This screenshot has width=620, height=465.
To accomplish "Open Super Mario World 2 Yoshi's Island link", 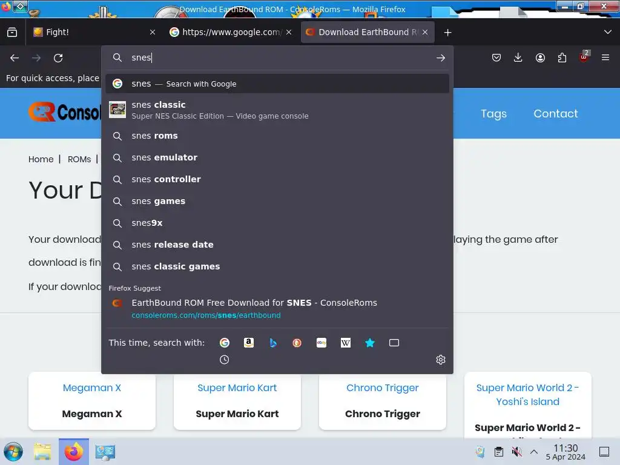I will (x=528, y=395).
